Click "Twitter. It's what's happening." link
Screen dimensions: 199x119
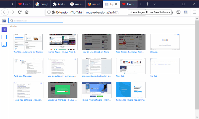click(x=130, y=100)
